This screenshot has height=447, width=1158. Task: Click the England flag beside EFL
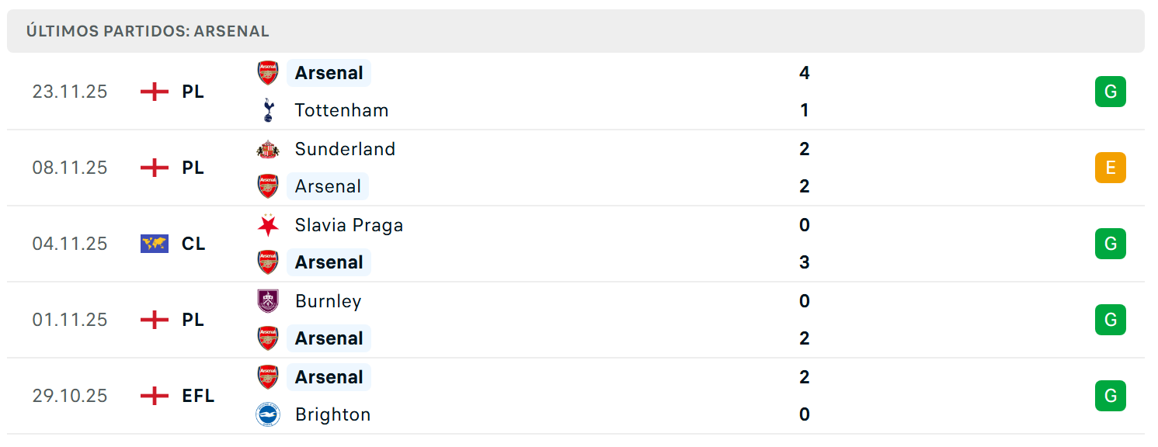(155, 396)
